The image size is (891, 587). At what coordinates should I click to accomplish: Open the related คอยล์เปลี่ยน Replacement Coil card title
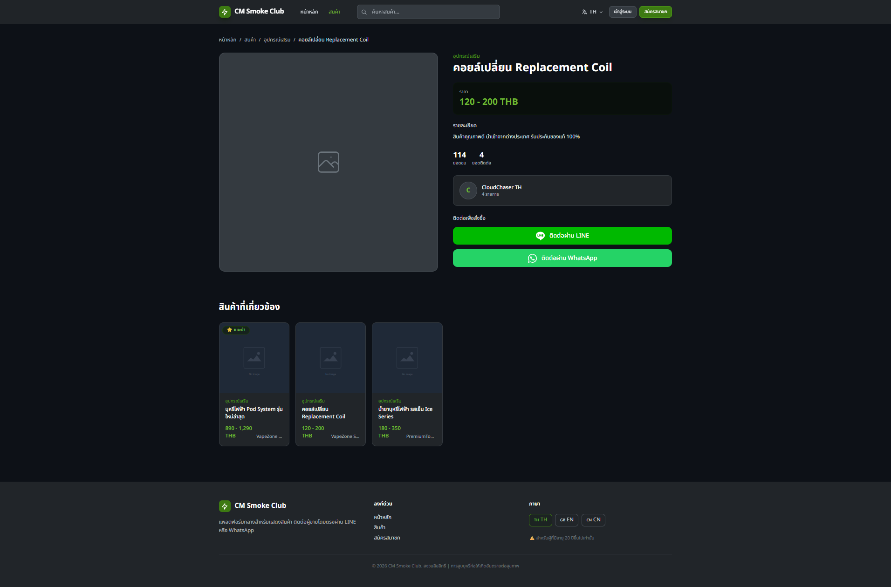pos(323,413)
